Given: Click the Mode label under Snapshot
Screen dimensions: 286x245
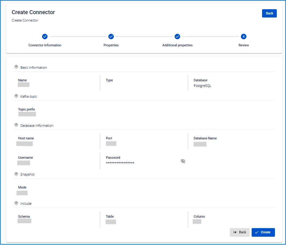Looking at the screenshot, I should (22, 187).
